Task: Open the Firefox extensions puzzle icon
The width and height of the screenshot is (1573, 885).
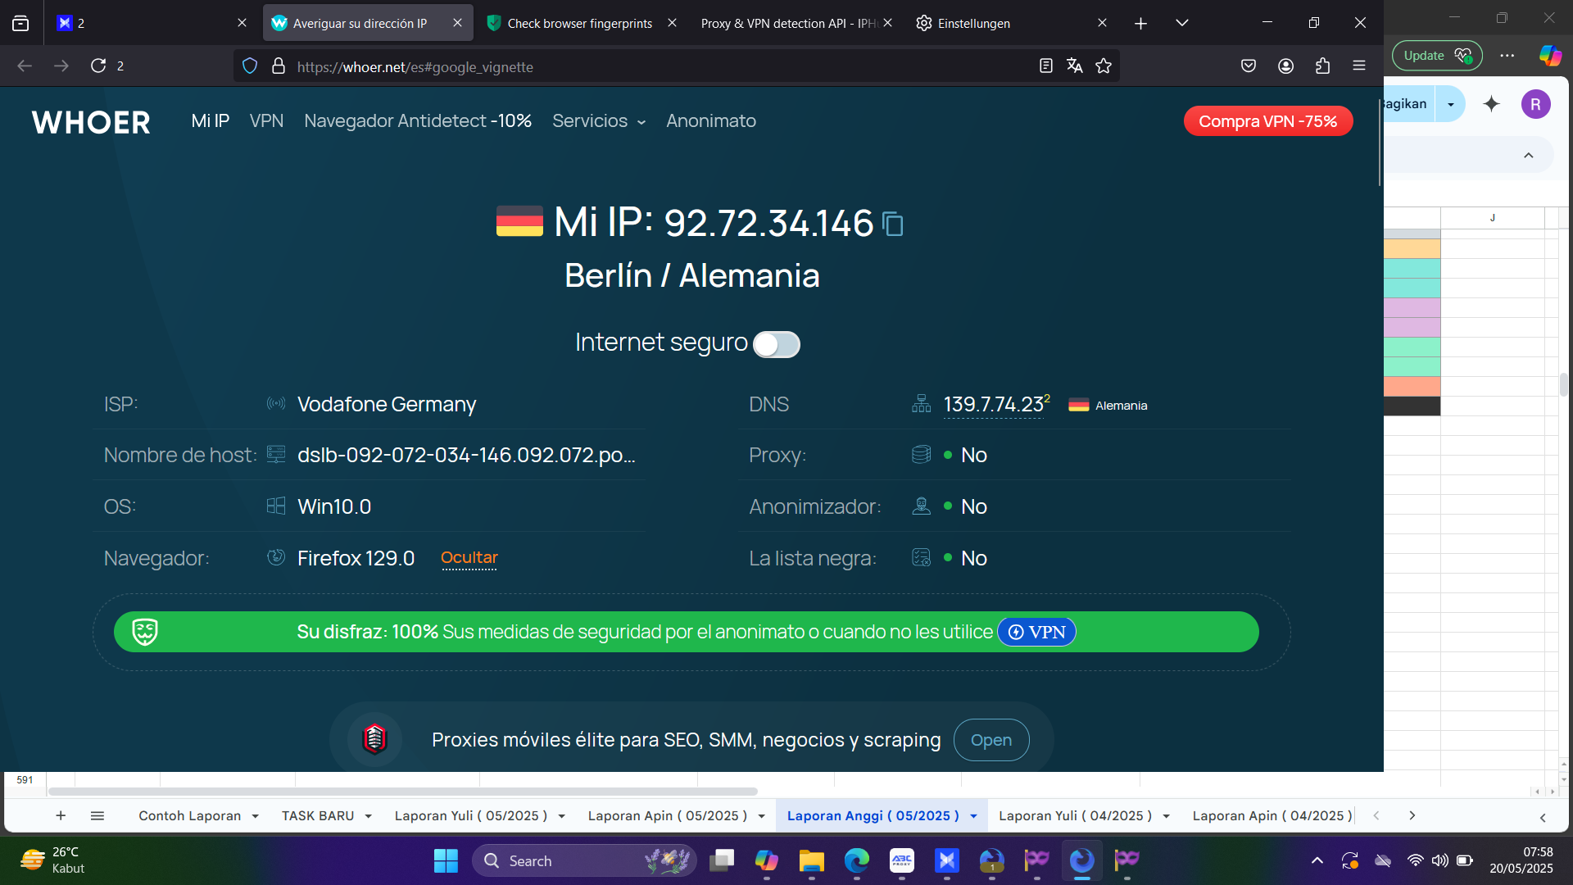Action: 1323,66
